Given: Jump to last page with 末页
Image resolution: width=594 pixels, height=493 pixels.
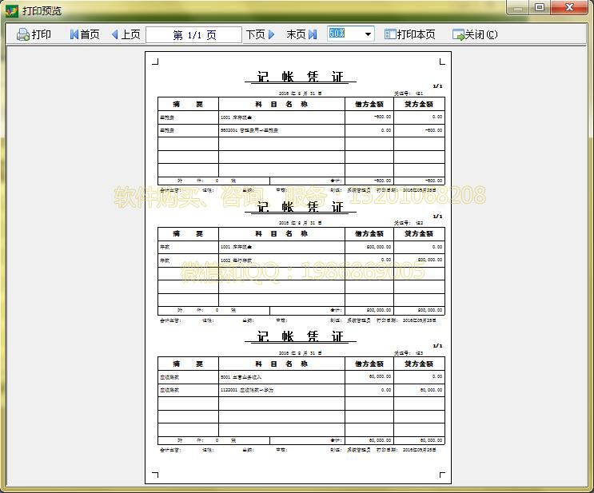Looking at the screenshot, I should click(301, 34).
